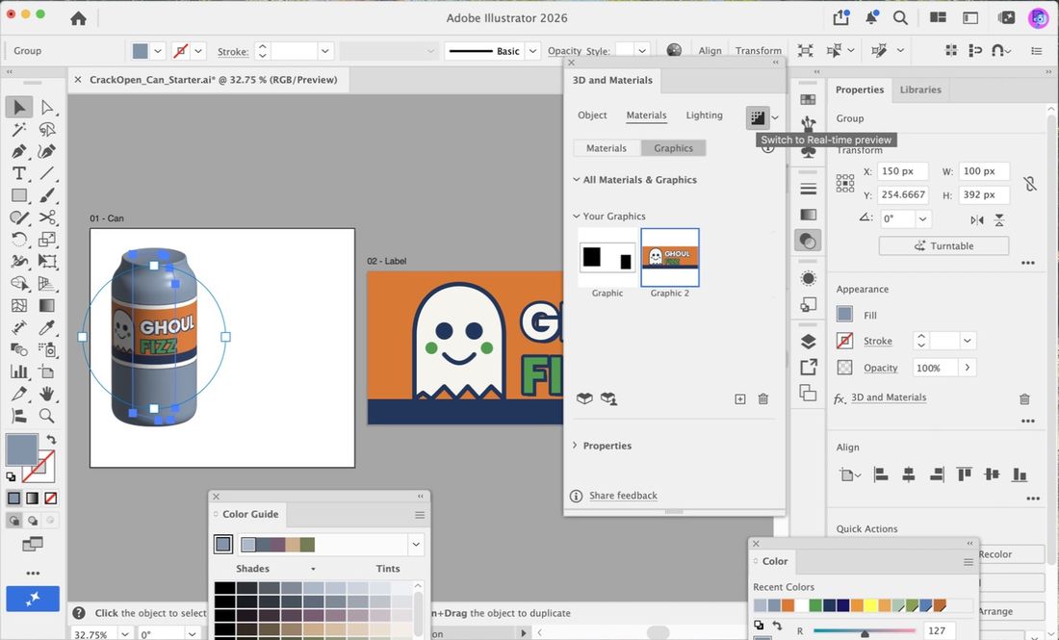Open the Lighting tab
The height and width of the screenshot is (640, 1059).
pyautogui.click(x=705, y=115)
